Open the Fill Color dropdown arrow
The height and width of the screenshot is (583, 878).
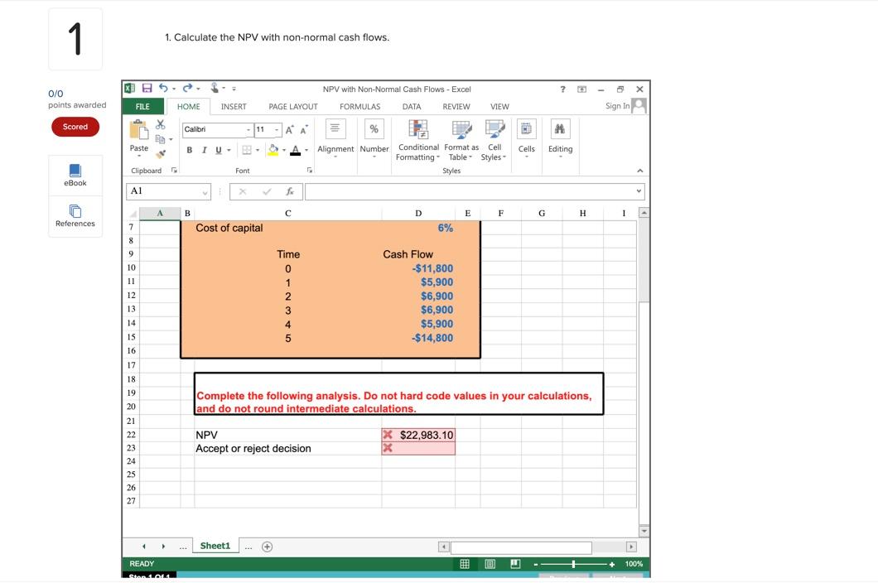(285, 150)
